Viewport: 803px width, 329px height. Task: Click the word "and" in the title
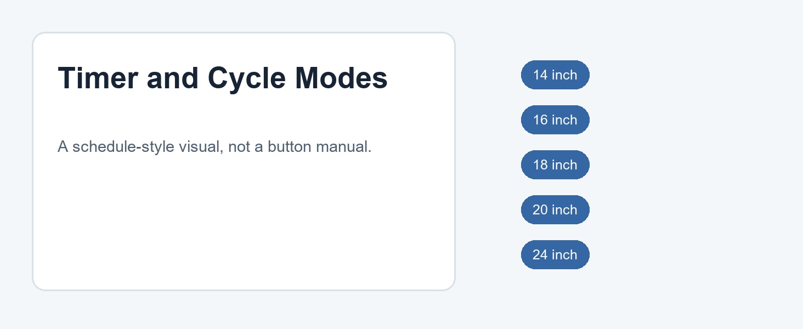click(173, 77)
